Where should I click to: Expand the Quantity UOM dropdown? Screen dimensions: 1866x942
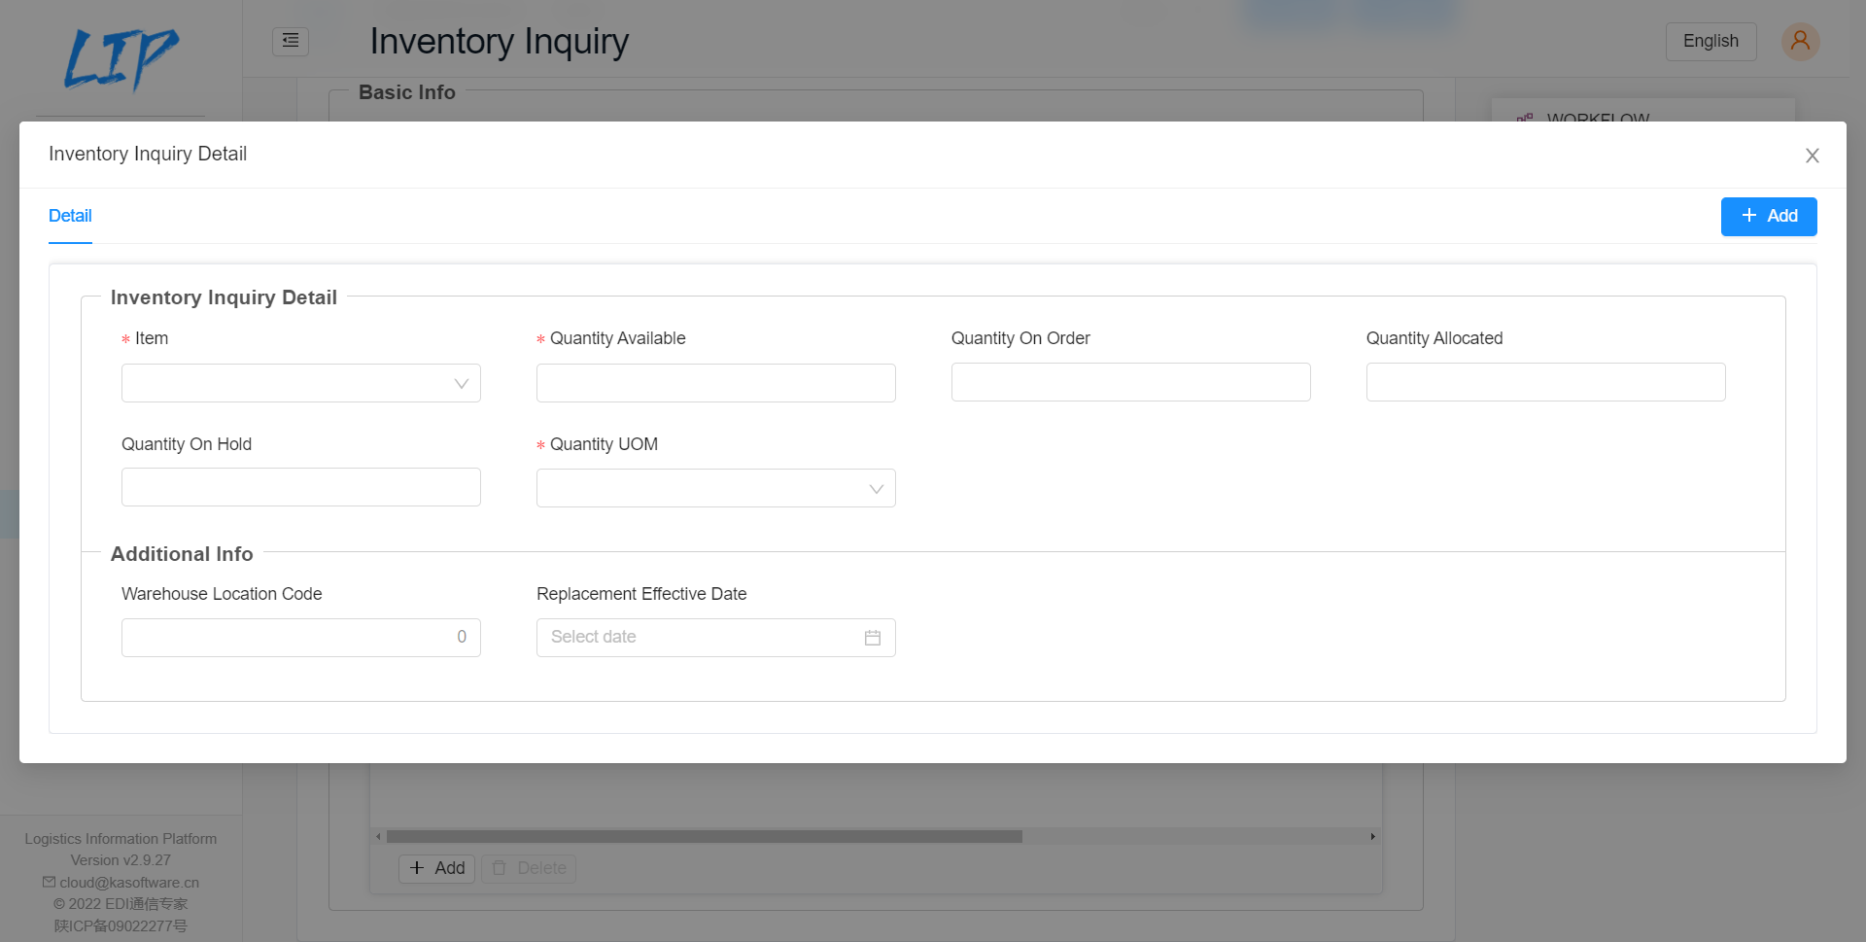coord(715,488)
